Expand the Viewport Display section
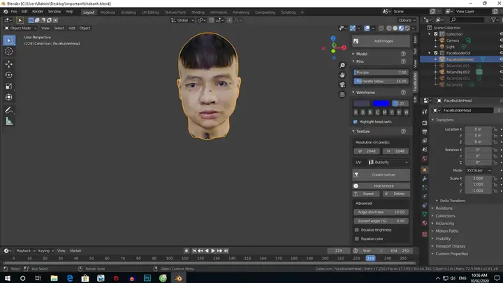Image resolution: width=503 pixels, height=283 pixels. point(451,246)
